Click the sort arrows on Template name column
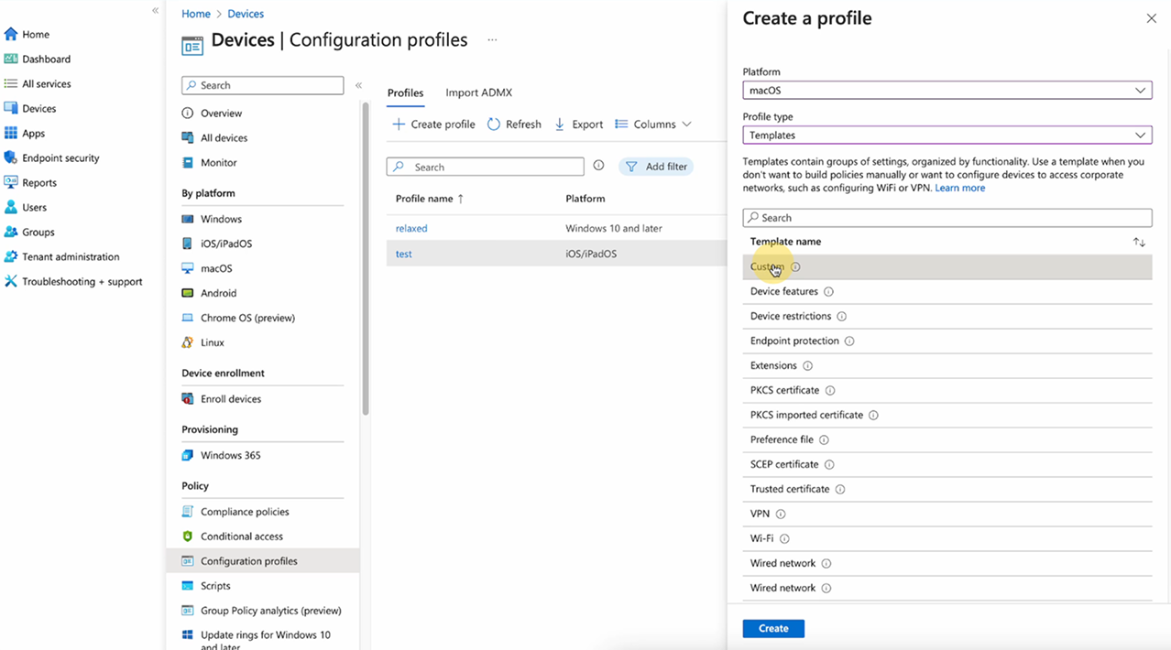 [x=1139, y=242]
